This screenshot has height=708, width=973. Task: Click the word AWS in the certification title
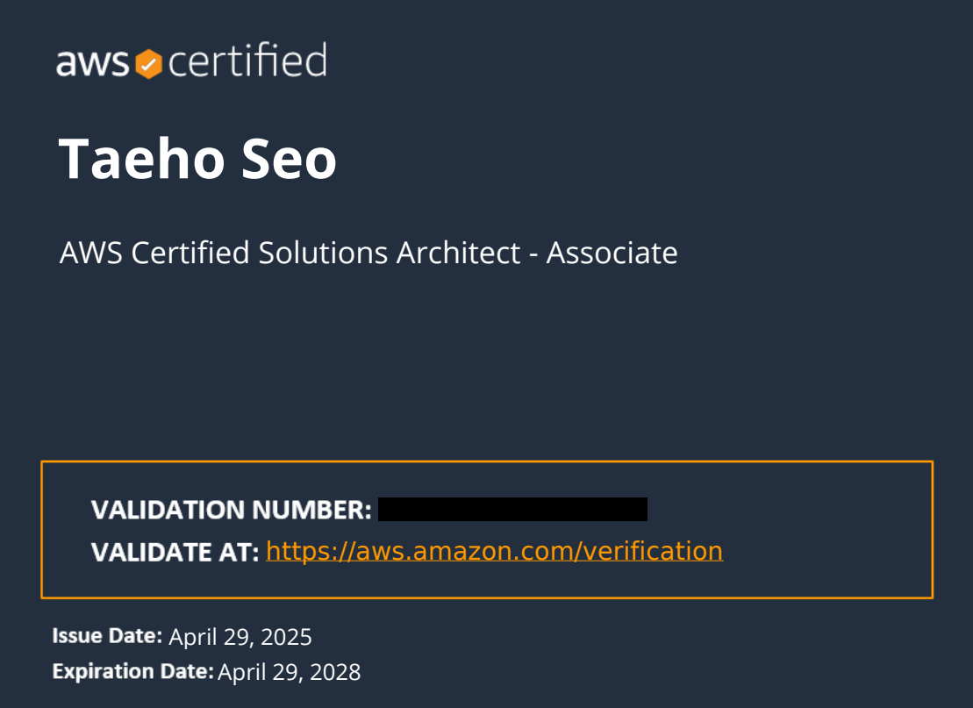[x=91, y=254]
